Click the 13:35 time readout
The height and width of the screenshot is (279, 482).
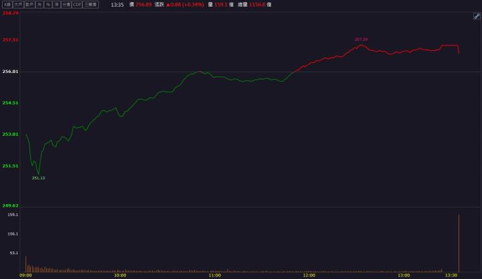tap(117, 5)
